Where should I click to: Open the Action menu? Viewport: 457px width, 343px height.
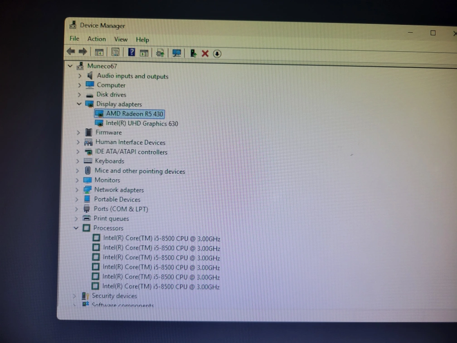point(97,39)
